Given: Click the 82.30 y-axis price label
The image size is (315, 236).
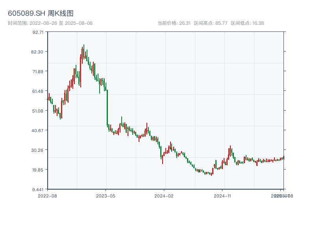Looking at the screenshot, I should (38, 52).
